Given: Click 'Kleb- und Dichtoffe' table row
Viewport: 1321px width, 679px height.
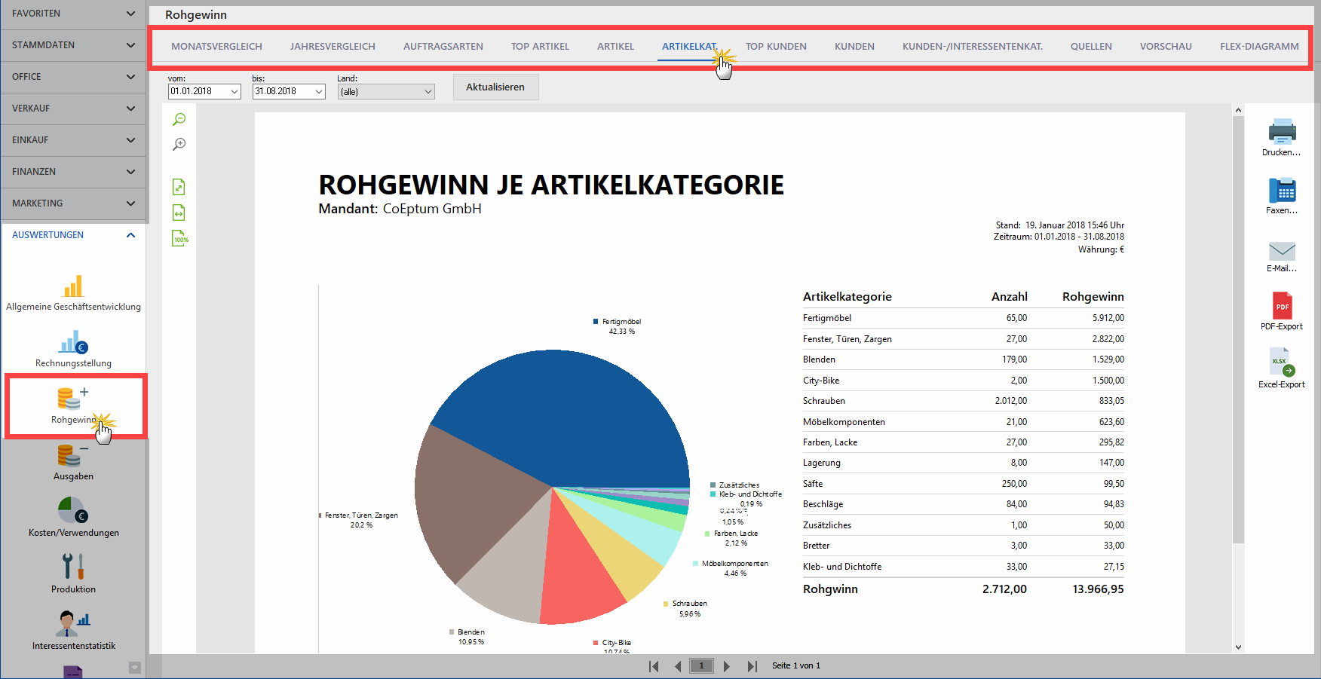Looking at the screenshot, I should coord(963,567).
